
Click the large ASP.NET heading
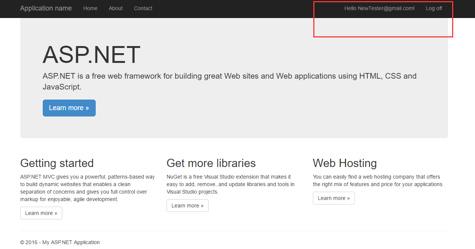click(92, 55)
